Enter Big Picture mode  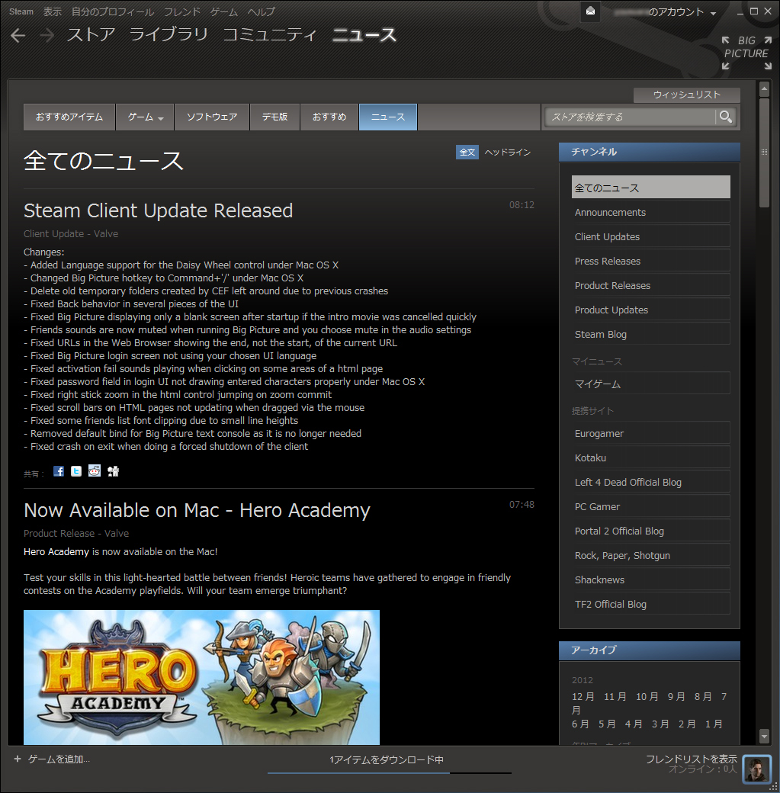(x=746, y=52)
